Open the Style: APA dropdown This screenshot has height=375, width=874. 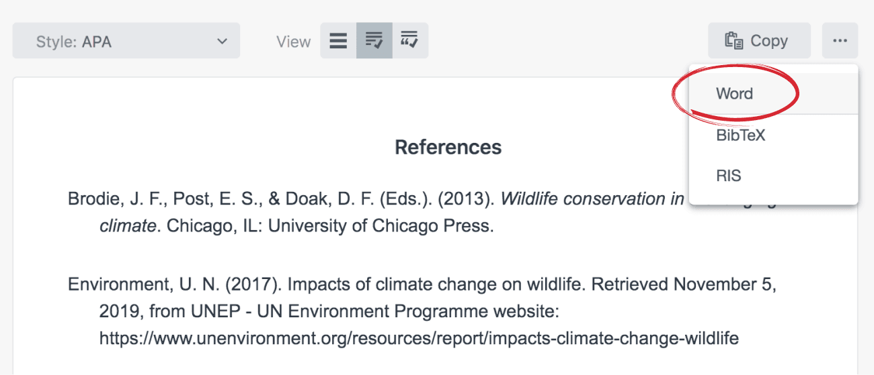126,42
